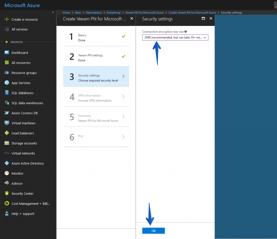Click the Azure Active Directory icon
The width and height of the screenshot is (277, 239).
[7, 163]
